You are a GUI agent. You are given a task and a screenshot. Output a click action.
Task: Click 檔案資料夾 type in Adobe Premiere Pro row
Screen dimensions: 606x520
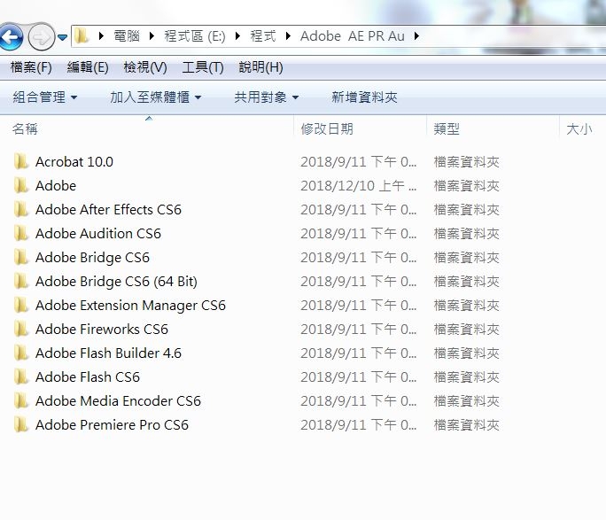pyautogui.click(x=467, y=425)
